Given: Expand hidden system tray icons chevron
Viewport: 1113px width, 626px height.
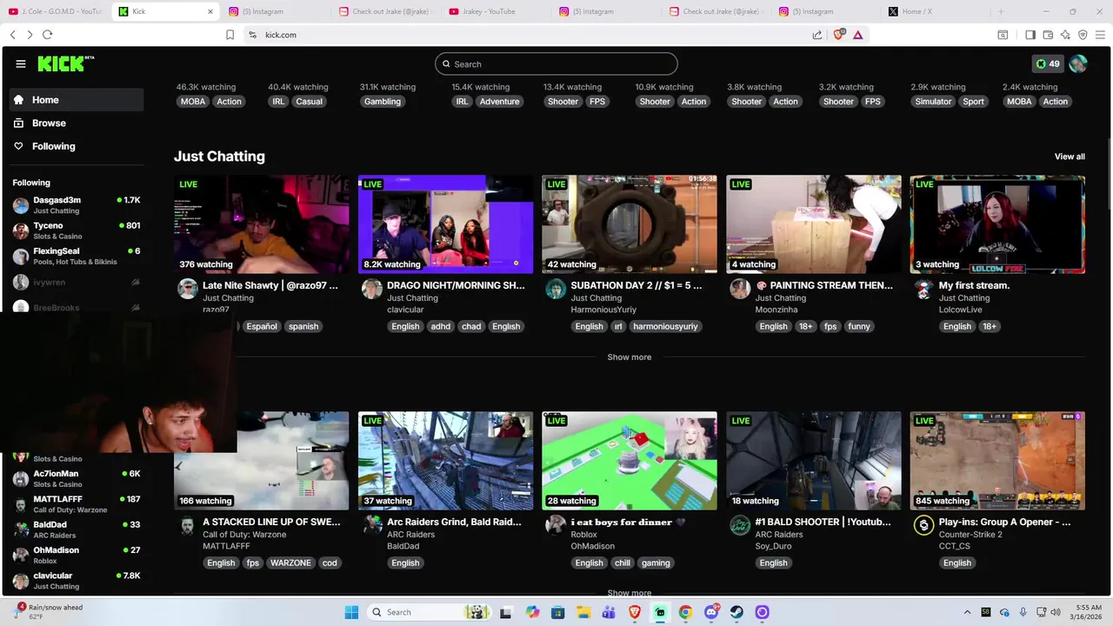Looking at the screenshot, I should coord(968,612).
